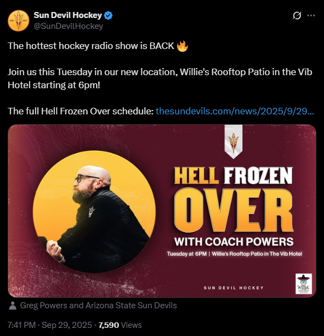324x336 pixels.
Task: Open the thesundevils.com schedule link
Action: pos(235,111)
